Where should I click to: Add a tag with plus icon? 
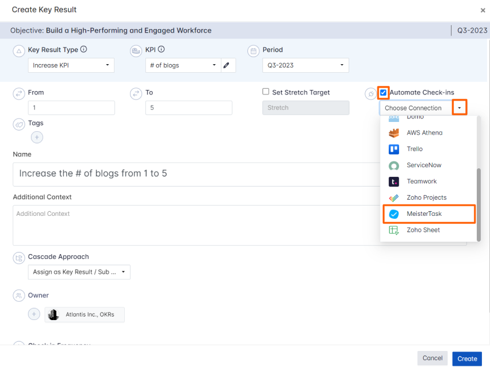[37, 137]
